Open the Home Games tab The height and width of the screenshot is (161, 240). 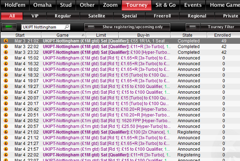pos(223,5)
